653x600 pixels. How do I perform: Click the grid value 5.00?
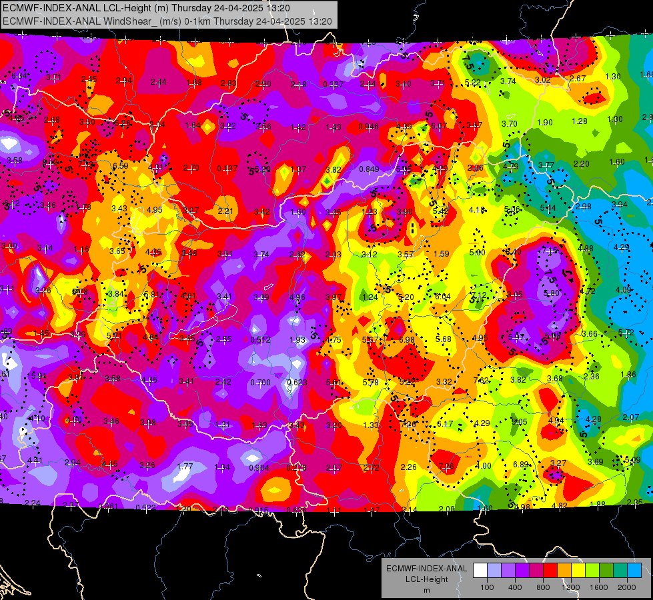pyautogui.click(x=478, y=252)
